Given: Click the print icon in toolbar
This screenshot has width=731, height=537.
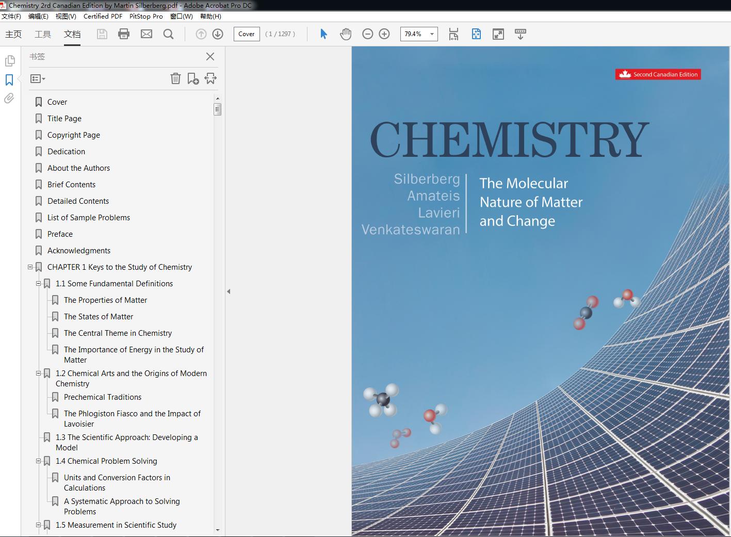Looking at the screenshot, I should click(x=124, y=34).
